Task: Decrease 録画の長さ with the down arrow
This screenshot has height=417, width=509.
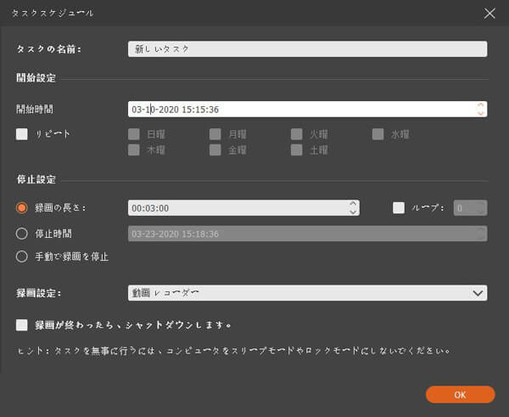Action: [x=353, y=211]
